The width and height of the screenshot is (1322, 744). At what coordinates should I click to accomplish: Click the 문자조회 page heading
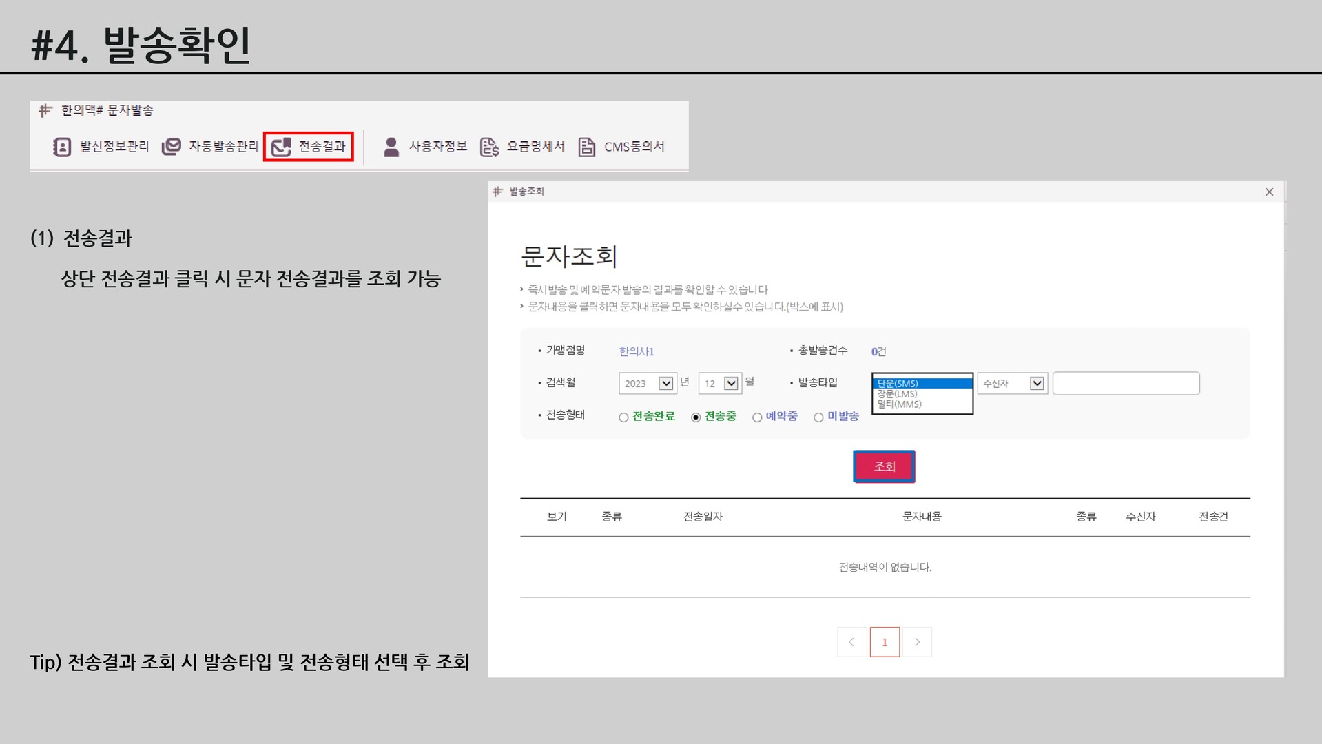(569, 256)
